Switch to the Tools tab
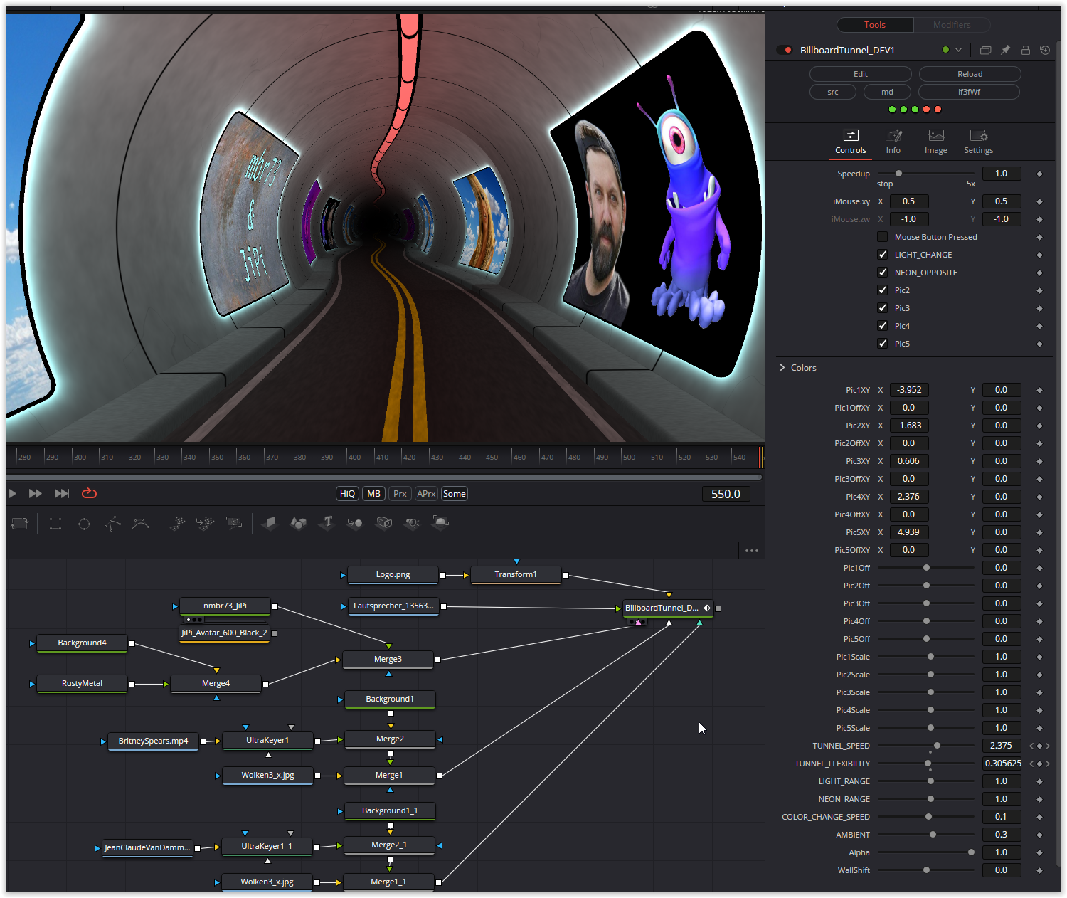 (875, 25)
